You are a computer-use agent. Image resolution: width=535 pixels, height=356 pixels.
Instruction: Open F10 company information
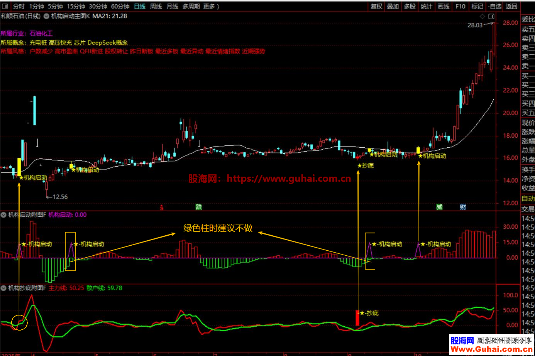click(x=460, y=6)
